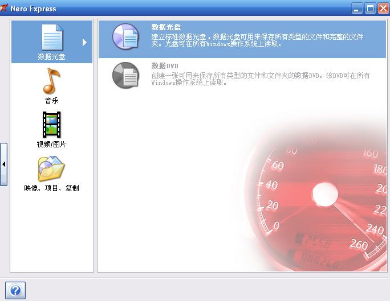
Task: Maximize the Nero Express window
Action: pos(370,9)
